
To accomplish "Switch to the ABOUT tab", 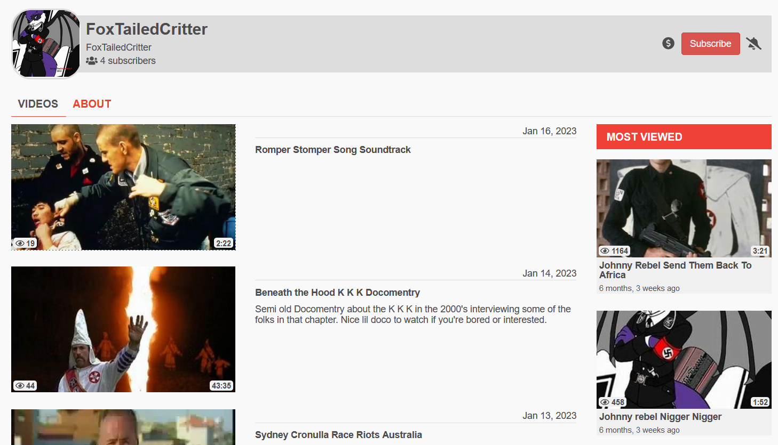I will pyautogui.click(x=92, y=104).
